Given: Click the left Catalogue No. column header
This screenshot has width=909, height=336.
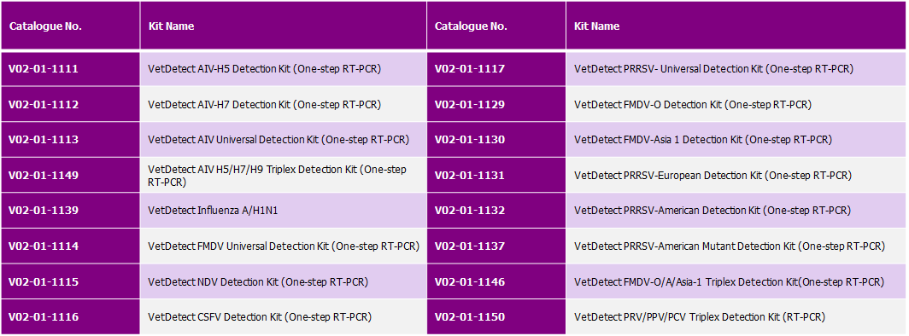Looking at the screenshot, I should click(x=46, y=26).
